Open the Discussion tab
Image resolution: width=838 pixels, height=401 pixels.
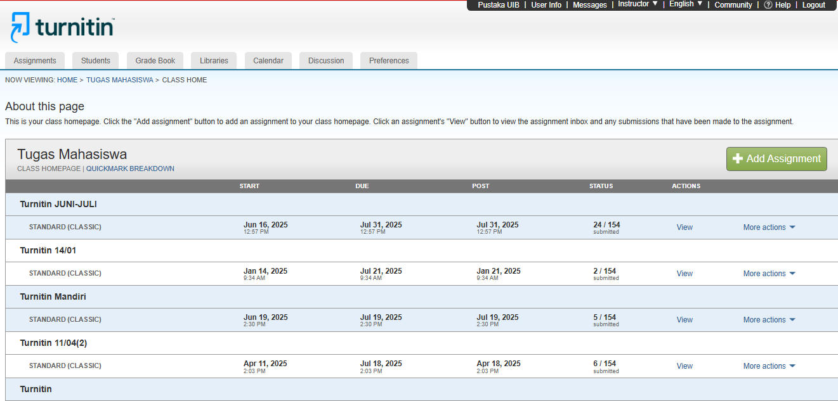(x=326, y=61)
